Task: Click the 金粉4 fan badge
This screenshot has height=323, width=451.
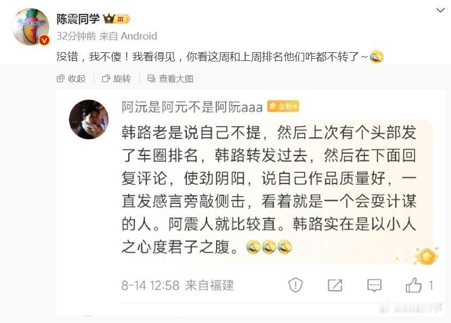Action: pyautogui.click(x=283, y=106)
